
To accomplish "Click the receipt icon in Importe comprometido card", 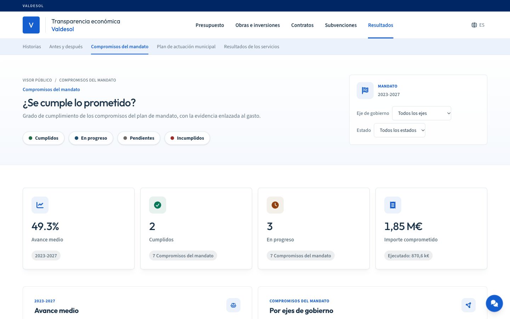I will (x=393, y=205).
